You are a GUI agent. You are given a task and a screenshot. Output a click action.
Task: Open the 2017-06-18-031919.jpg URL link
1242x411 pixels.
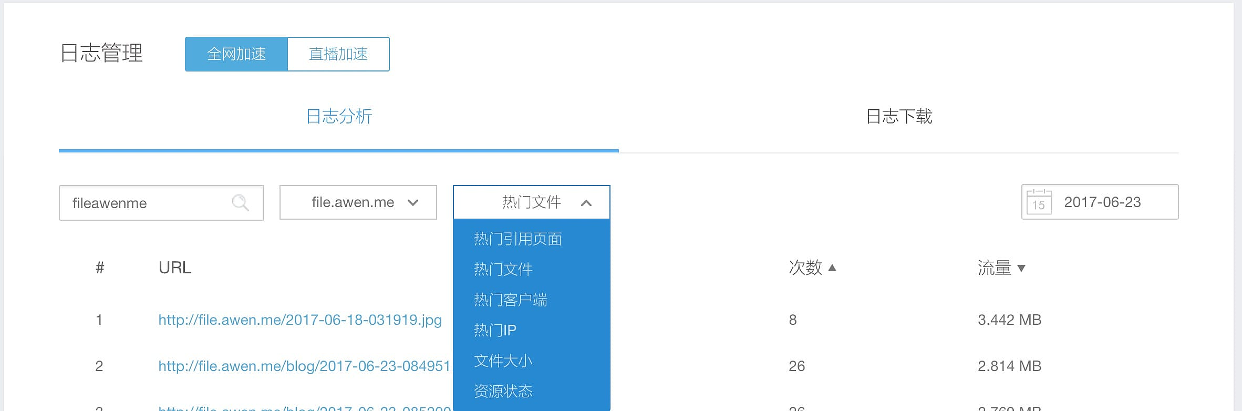(x=300, y=320)
